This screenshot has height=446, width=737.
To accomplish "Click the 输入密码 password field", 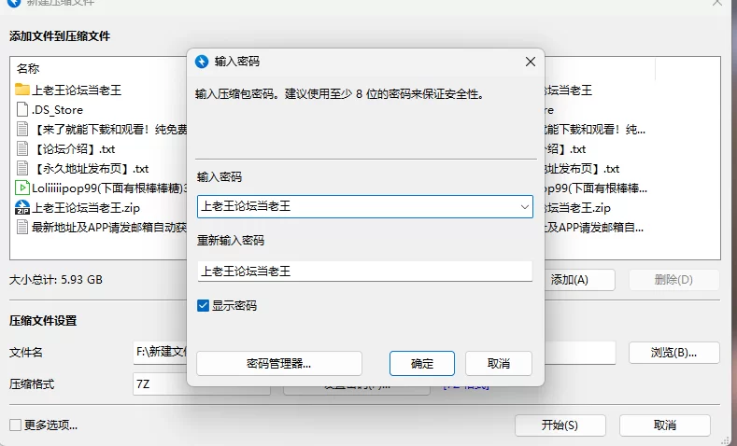I will [364, 206].
